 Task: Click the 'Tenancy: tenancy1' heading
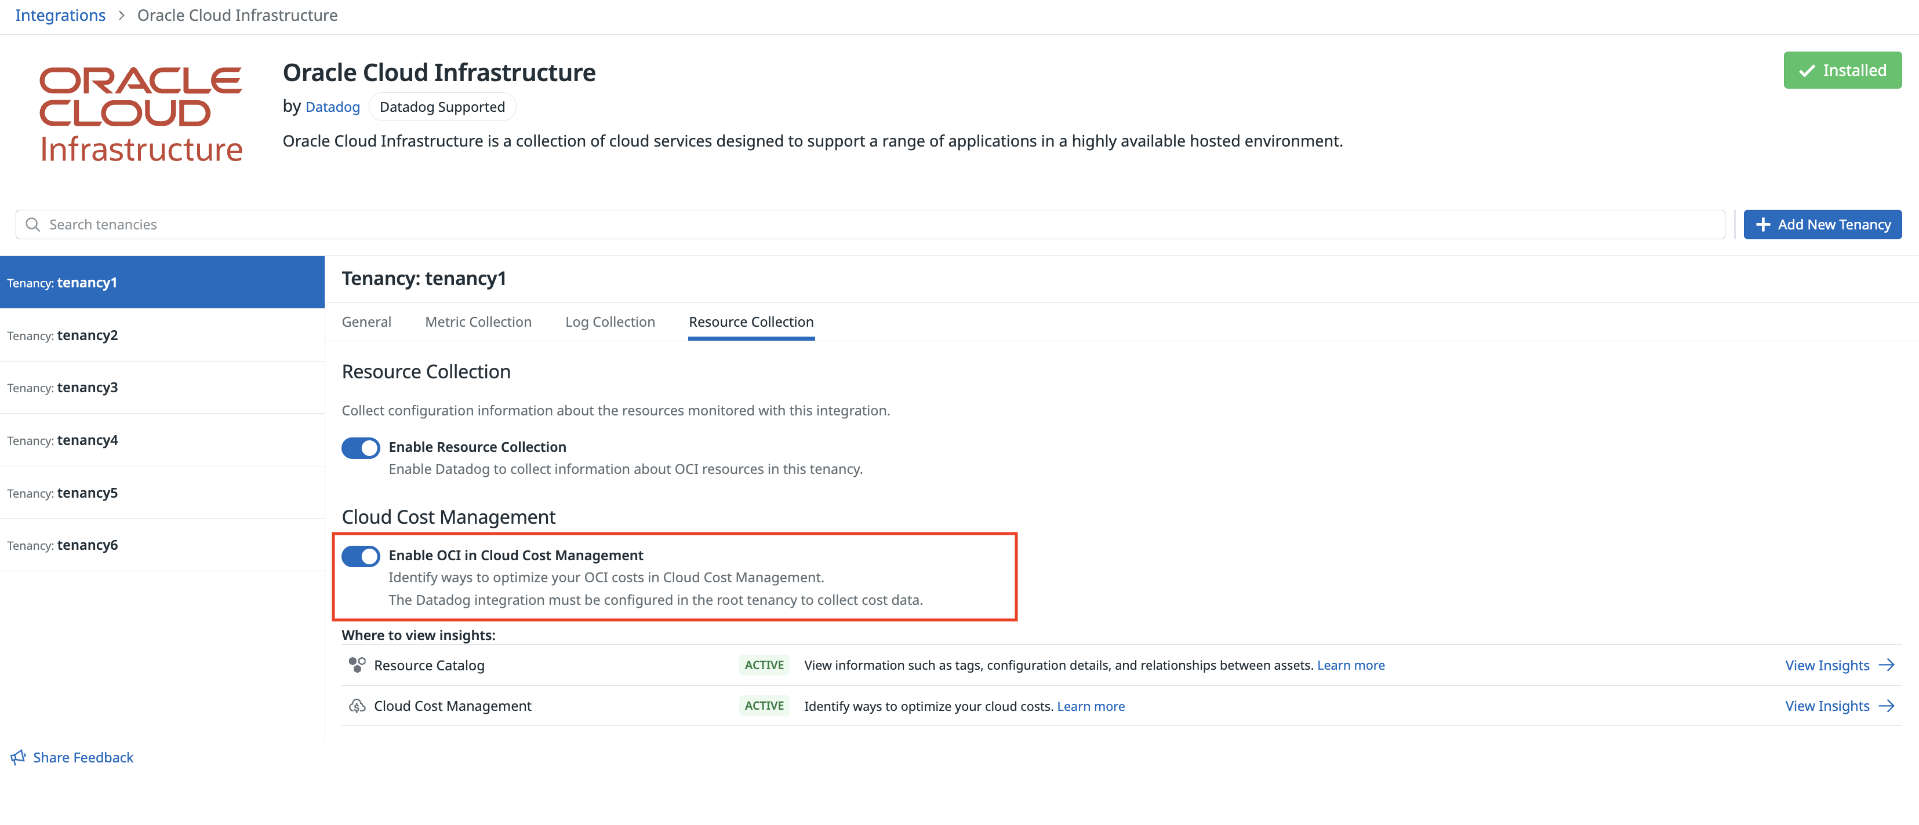pos(424,279)
